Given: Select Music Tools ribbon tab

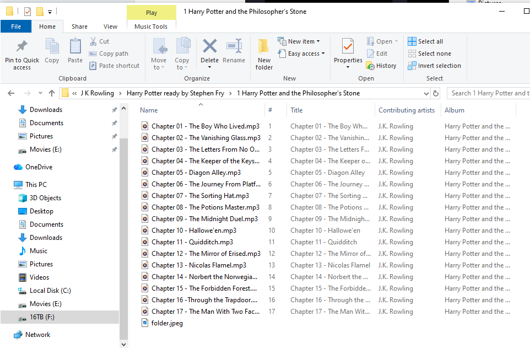Looking at the screenshot, I should pos(151,26).
